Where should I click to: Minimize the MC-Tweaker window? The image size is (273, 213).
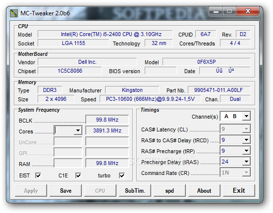click(x=216, y=11)
